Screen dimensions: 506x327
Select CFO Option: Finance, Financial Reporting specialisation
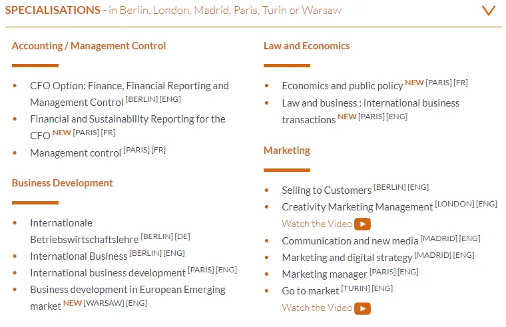click(129, 86)
